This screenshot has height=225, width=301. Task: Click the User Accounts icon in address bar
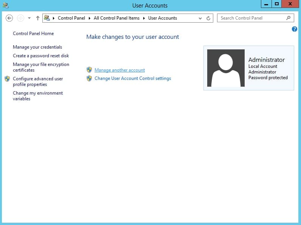(47, 18)
